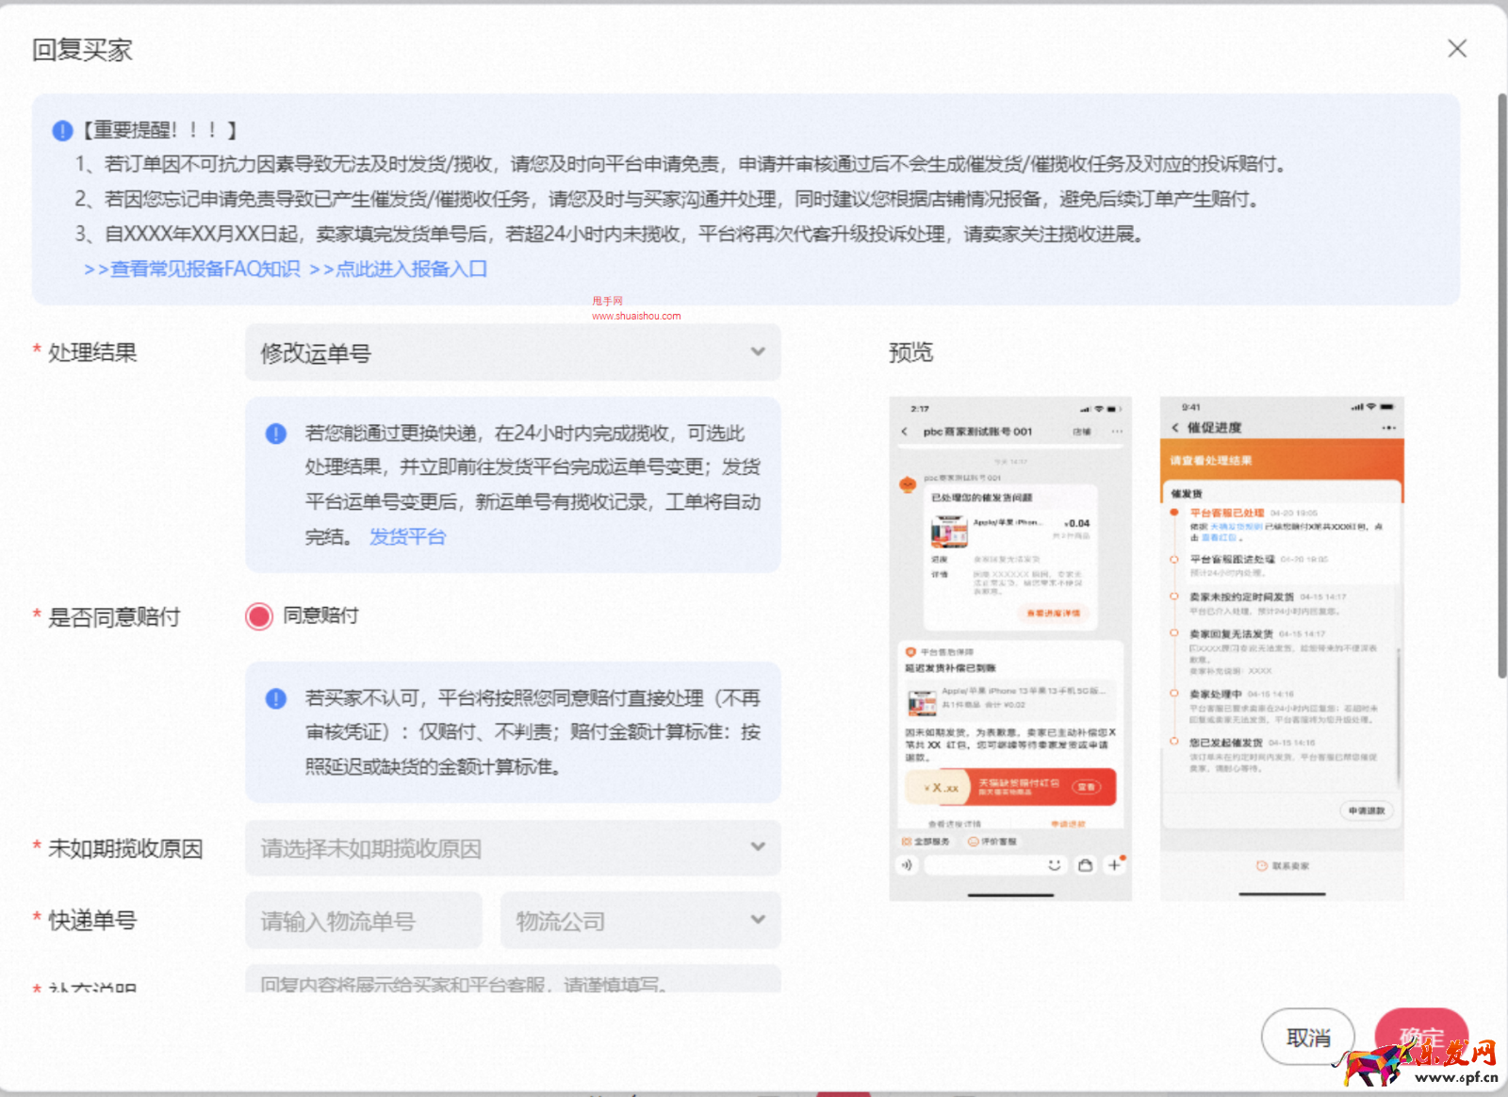
Task: Click the 请输入物流单号 input field
Action: coord(364,921)
